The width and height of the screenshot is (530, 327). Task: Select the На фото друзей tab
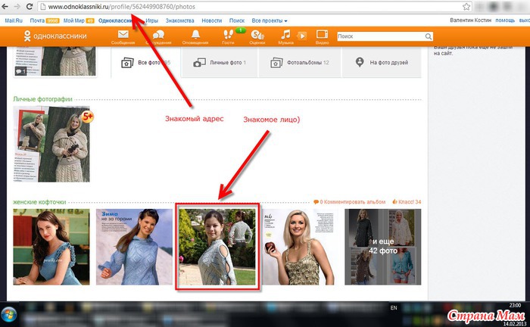[x=382, y=63]
